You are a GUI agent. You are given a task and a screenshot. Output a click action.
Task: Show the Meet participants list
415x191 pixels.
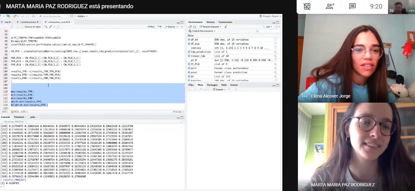pyautogui.click(x=330, y=6)
